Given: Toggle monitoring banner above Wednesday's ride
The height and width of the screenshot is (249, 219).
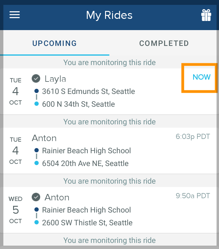Looking at the screenshot, I should [109, 181].
